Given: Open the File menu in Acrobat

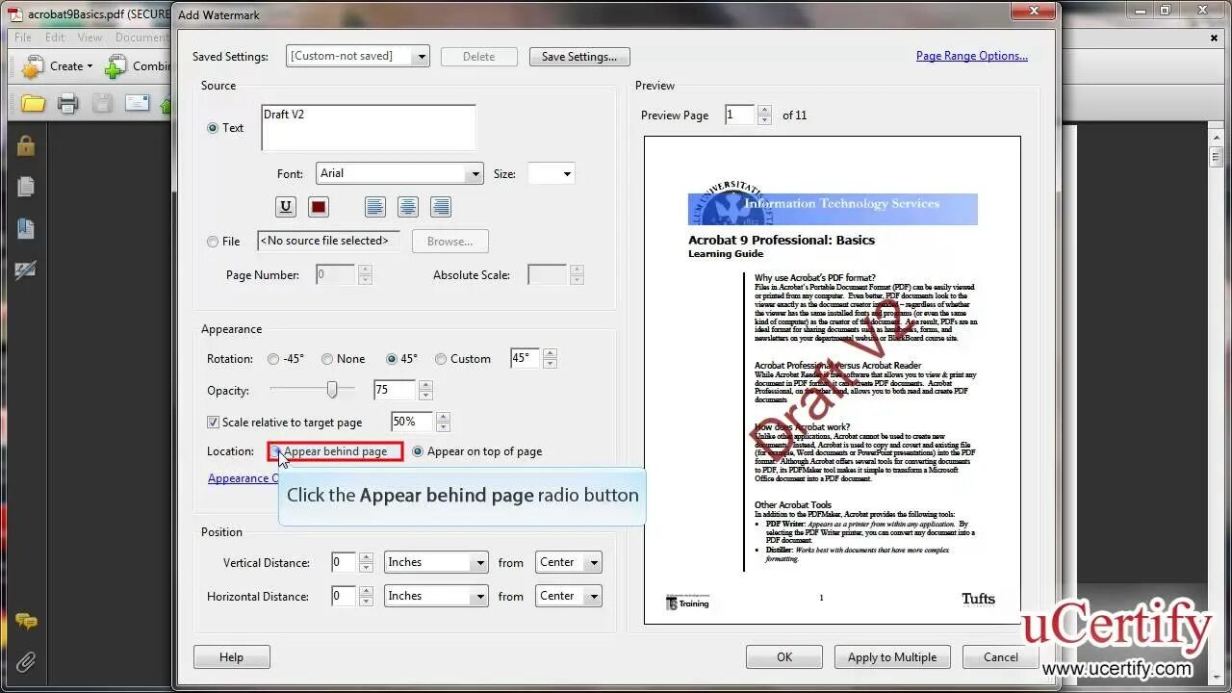Looking at the screenshot, I should pyautogui.click(x=23, y=38).
